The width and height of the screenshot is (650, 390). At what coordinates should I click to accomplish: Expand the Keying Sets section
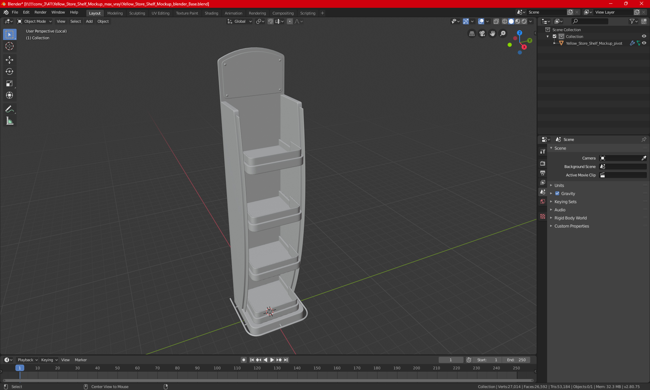point(551,201)
